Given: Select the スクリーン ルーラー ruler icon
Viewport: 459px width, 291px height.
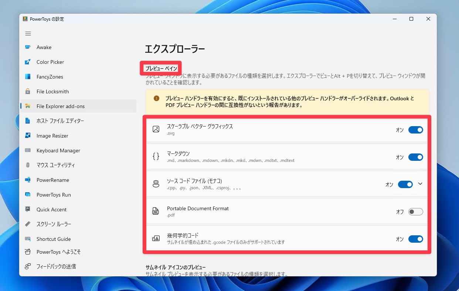Looking at the screenshot, I should (28, 224).
